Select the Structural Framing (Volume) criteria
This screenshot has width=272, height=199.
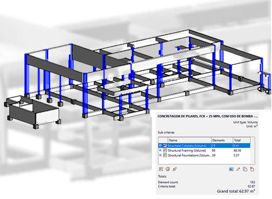(x=187, y=150)
